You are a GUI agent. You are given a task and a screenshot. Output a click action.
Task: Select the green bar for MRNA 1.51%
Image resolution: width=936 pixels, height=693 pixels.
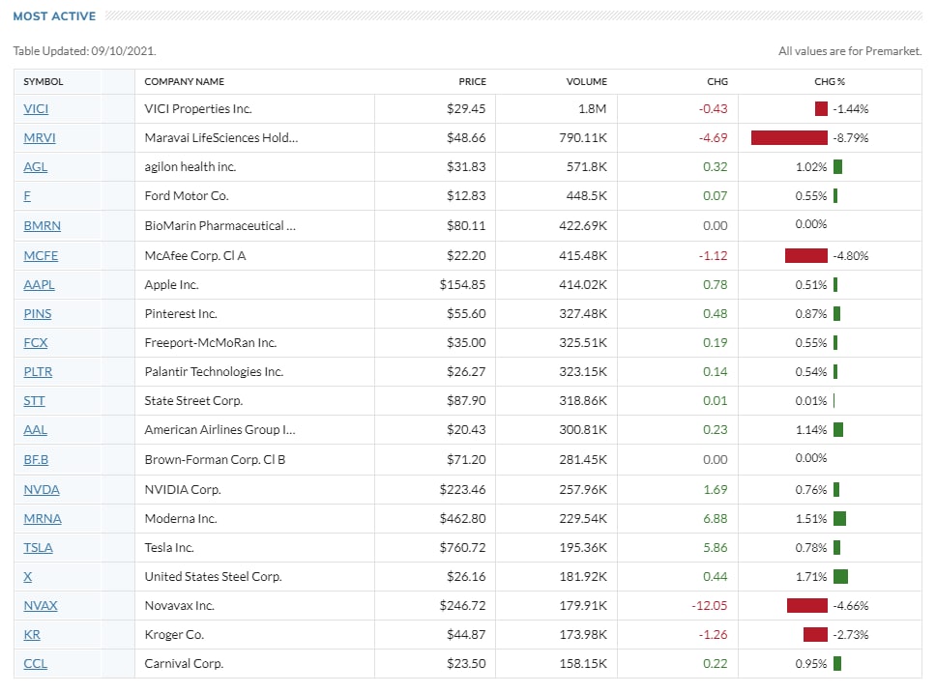[840, 519]
